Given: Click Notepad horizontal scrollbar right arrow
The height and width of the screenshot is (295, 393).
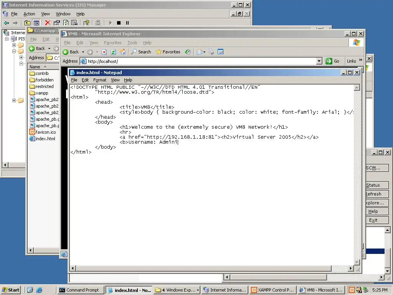Looking at the screenshot, I should click(x=351, y=268).
